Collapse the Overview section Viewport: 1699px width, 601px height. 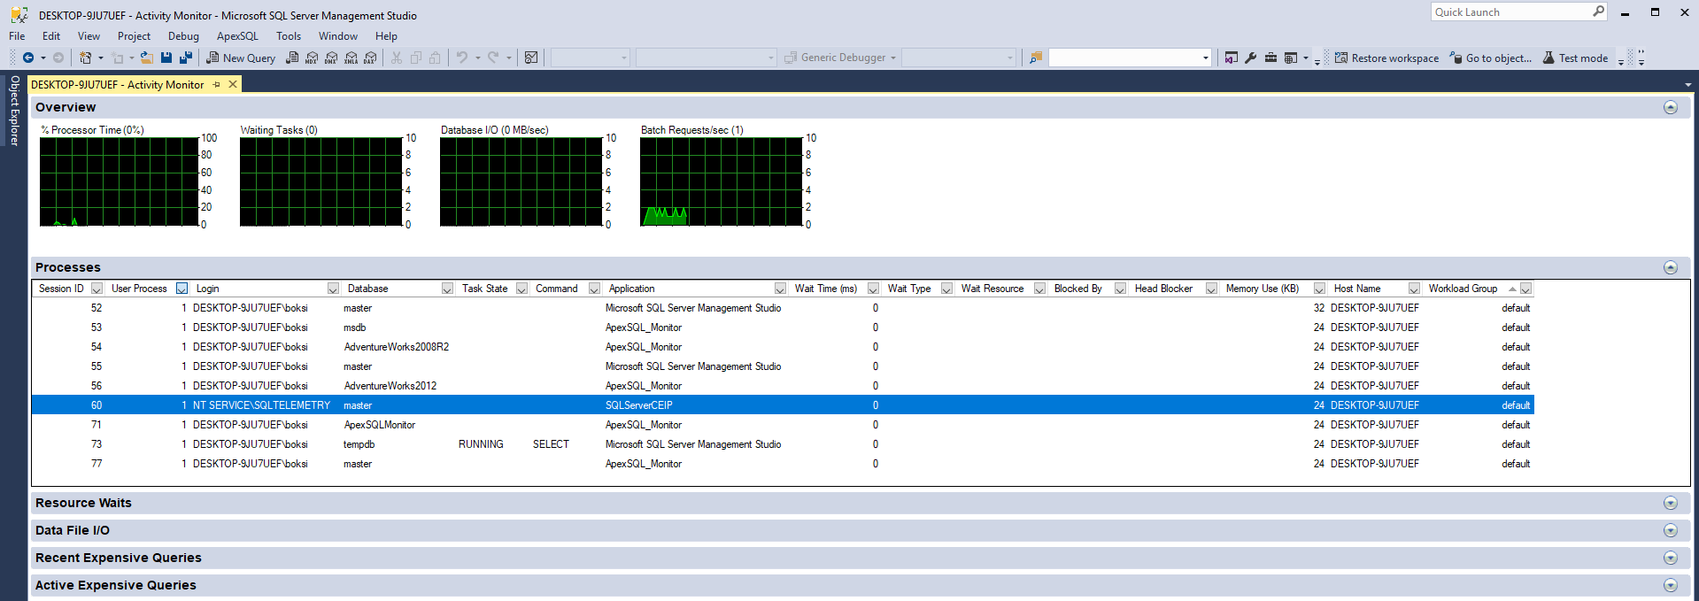pyautogui.click(x=1670, y=107)
